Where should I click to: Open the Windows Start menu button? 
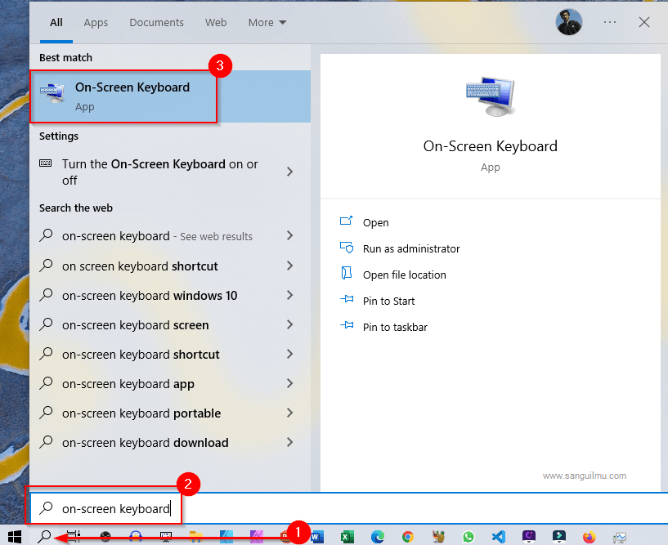(15, 537)
